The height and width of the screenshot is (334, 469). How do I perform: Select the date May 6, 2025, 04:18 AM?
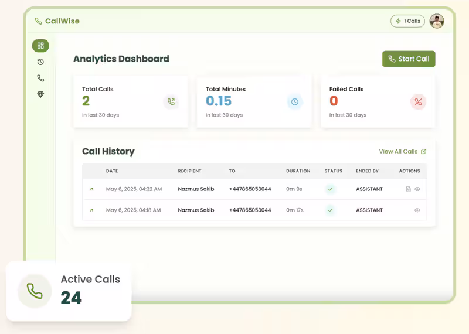134,210
